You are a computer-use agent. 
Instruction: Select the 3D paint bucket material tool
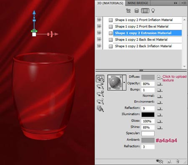(x=100, y=109)
